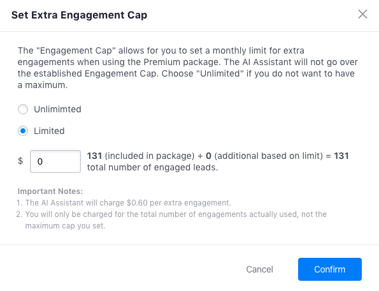This screenshot has width=379, height=291.
Task: Select the Limited radio button
Action: [23, 131]
